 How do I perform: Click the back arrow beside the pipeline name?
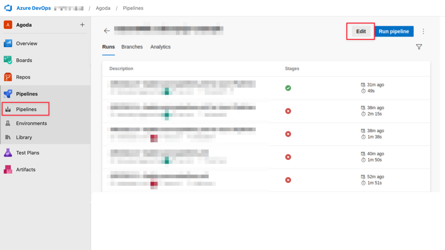(x=107, y=31)
